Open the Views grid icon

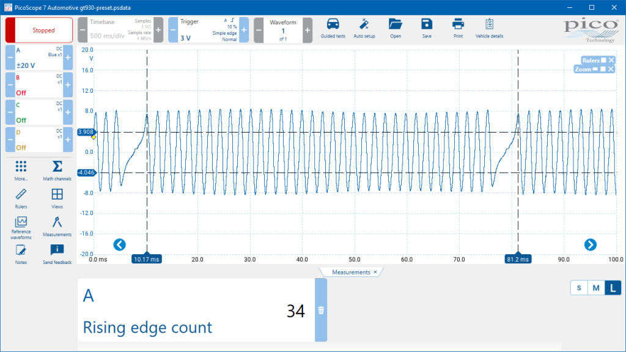tap(57, 196)
